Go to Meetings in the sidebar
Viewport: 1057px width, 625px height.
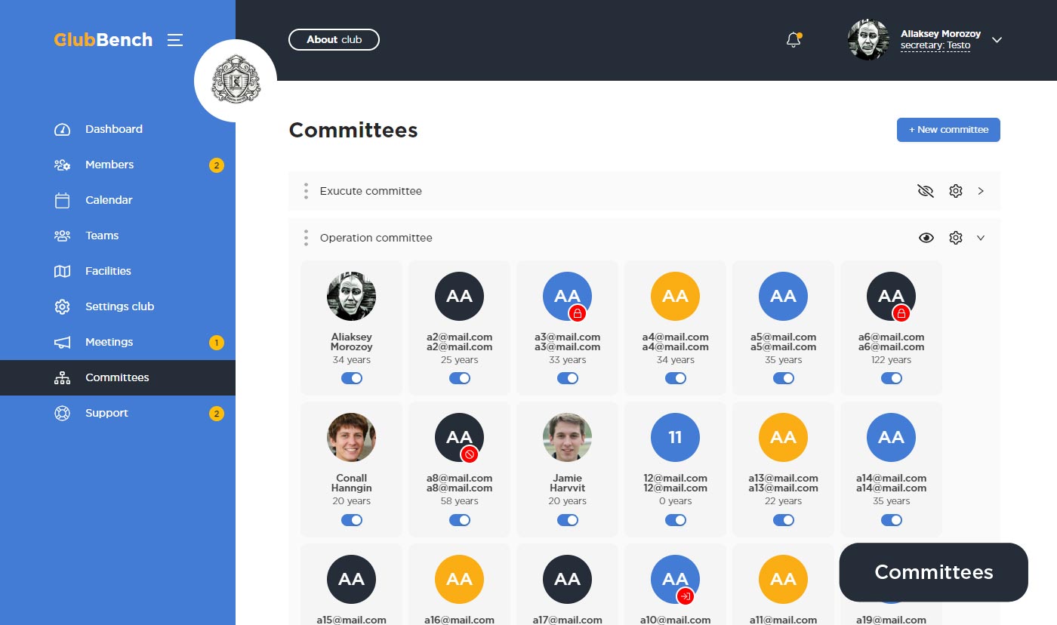pos(109,342)
